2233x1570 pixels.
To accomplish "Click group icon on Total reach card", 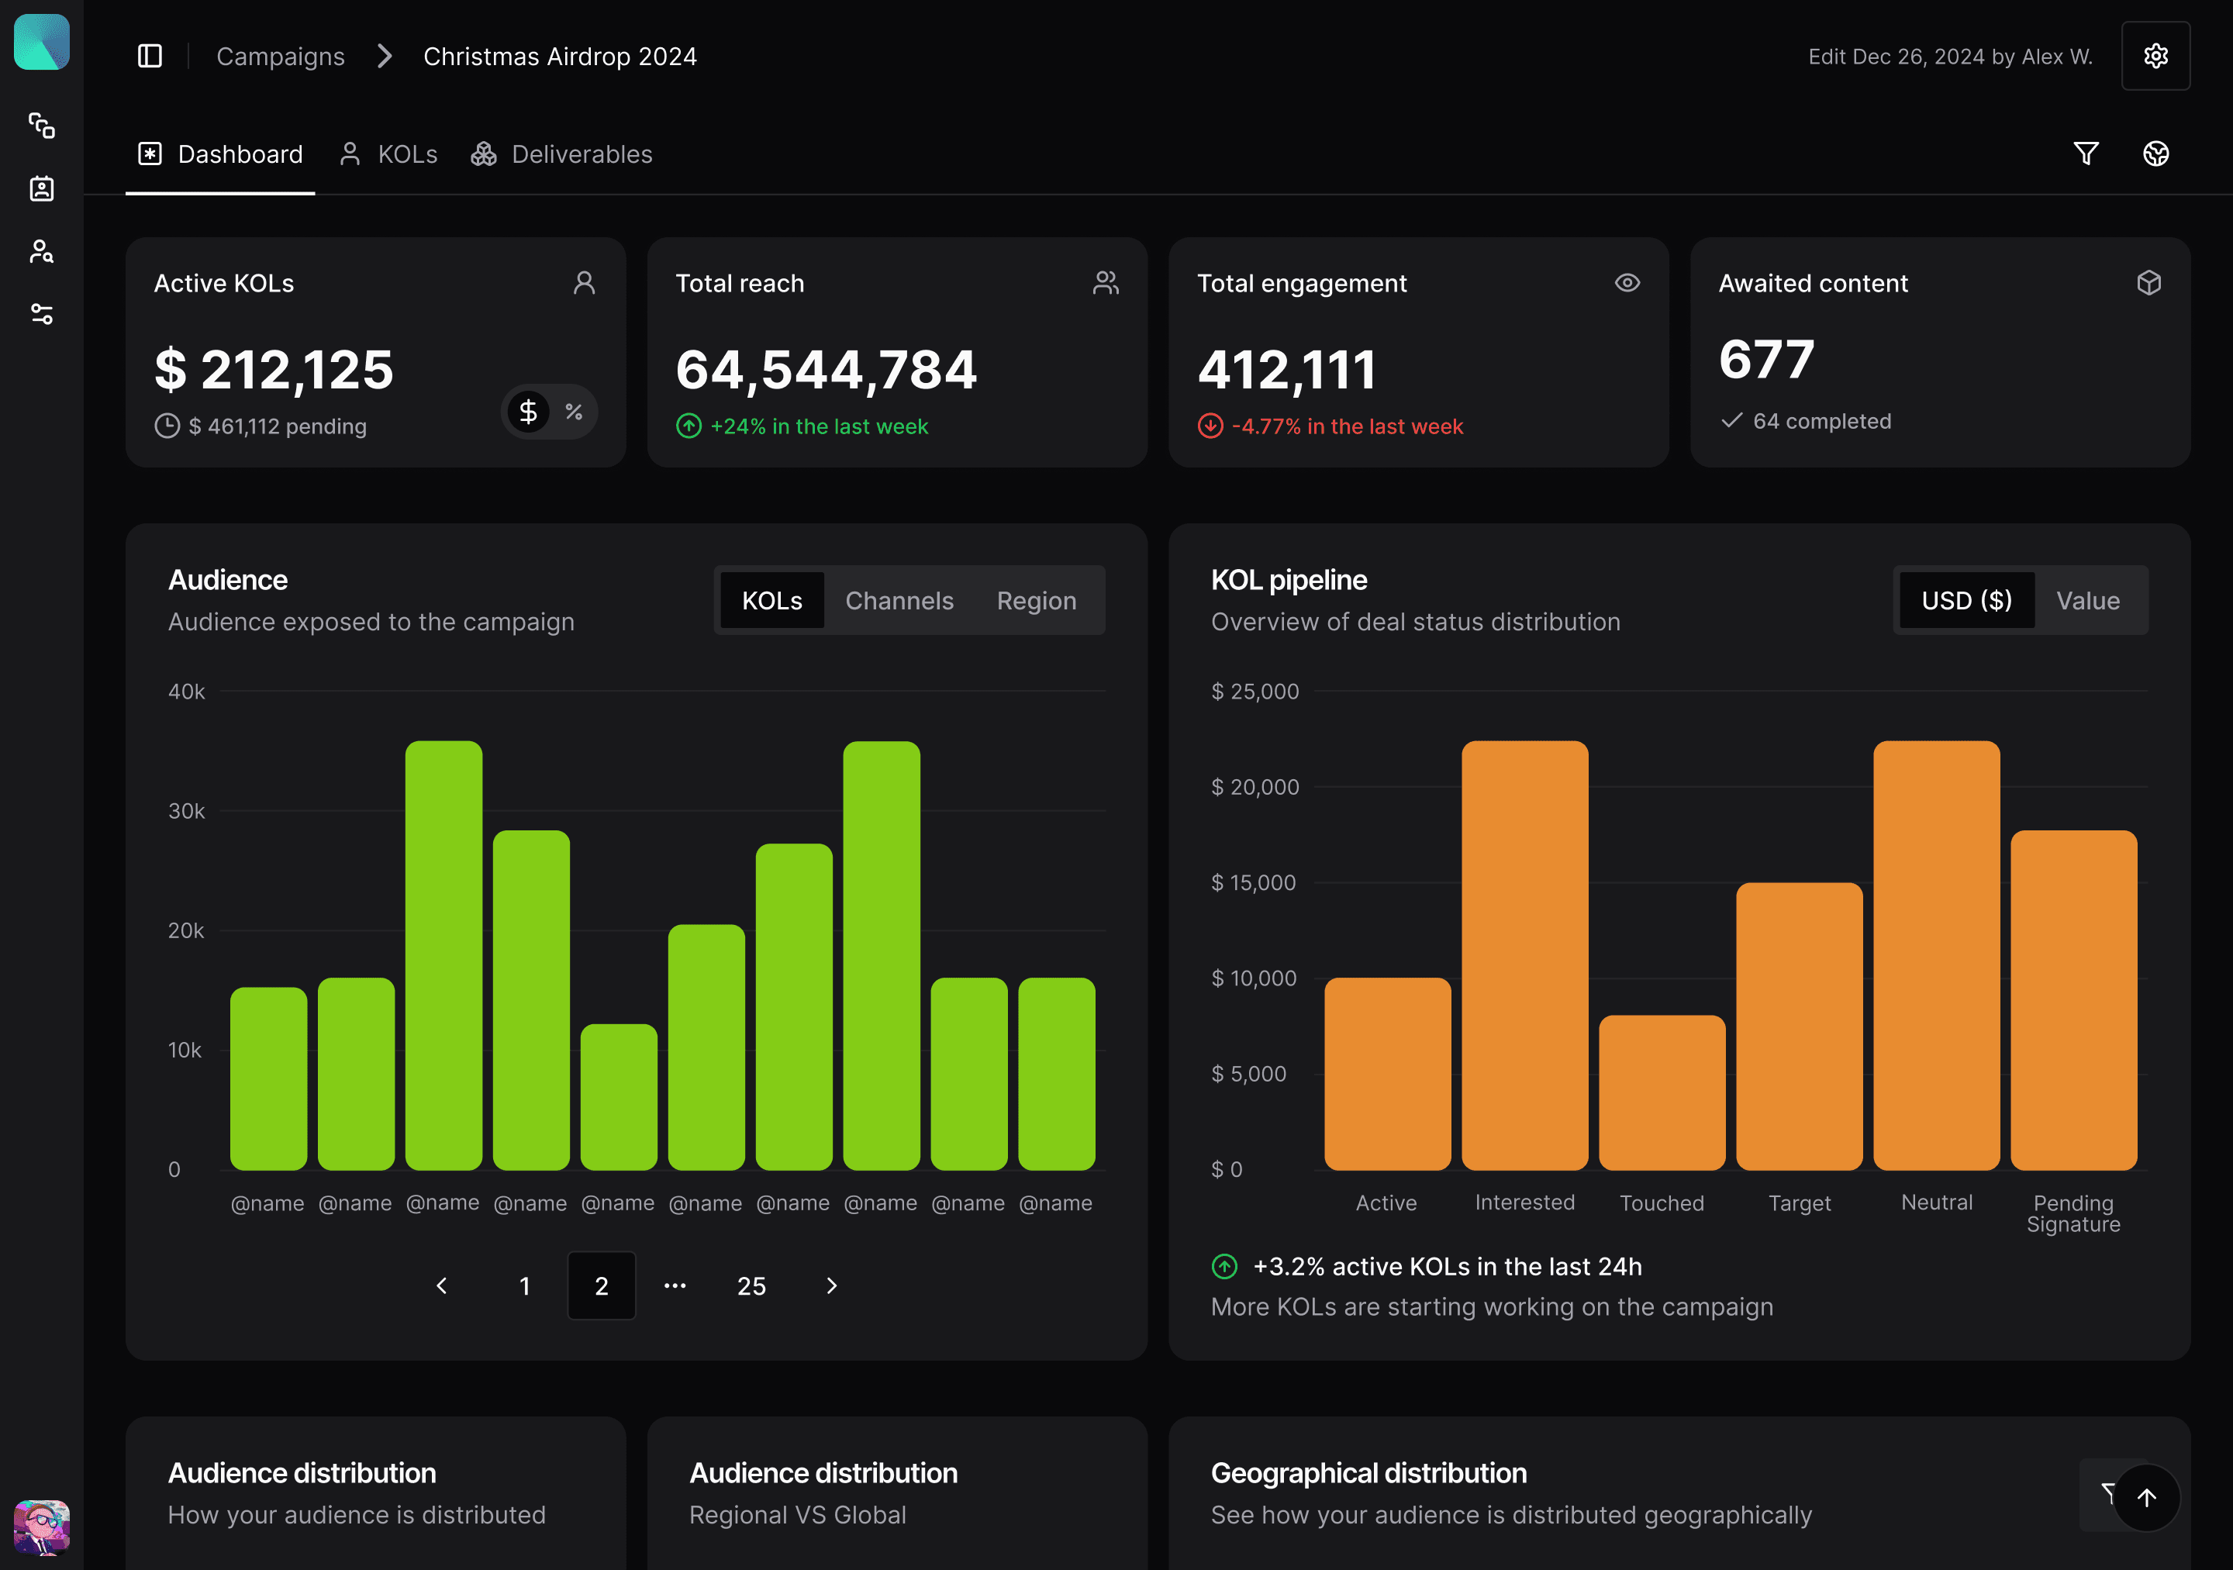I will pos(1106,283).
